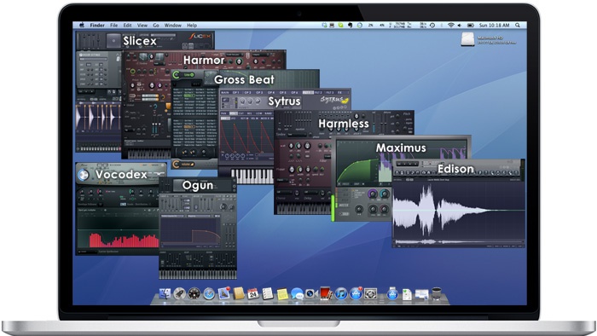597x336 pixels.
Task: Click the Edison main waveform display
Action: tap(459, 210)
